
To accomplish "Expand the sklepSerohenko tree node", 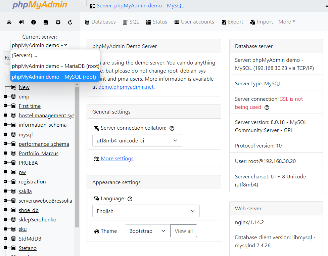I will 5,219.
